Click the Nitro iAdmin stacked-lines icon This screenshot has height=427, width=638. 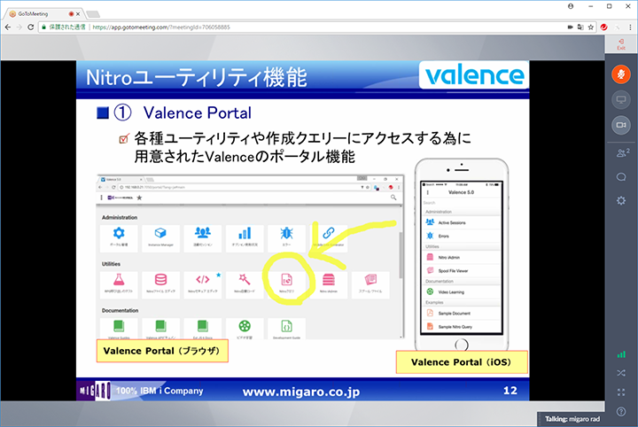[x=329, y=280]
